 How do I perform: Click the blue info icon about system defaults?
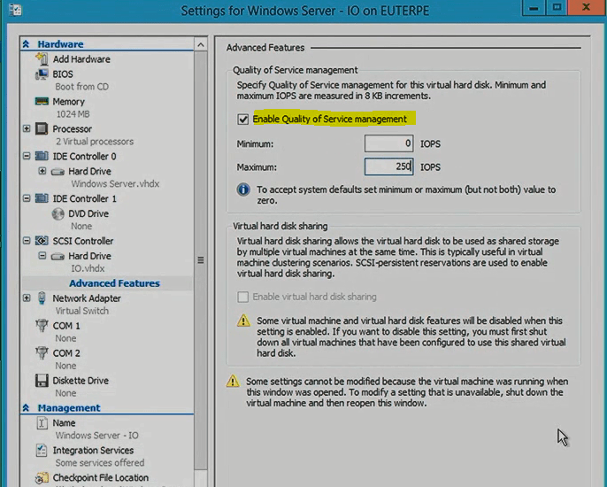coord(243,189)
